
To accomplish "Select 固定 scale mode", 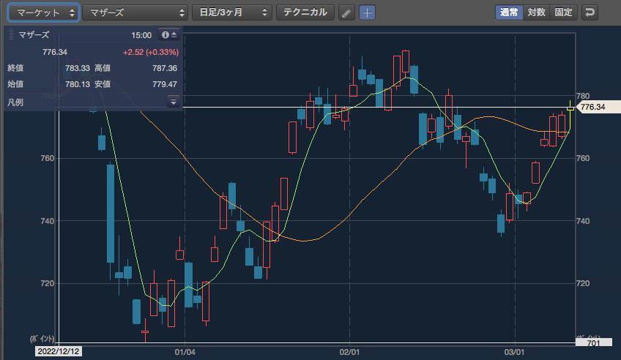I will point(563,12).
